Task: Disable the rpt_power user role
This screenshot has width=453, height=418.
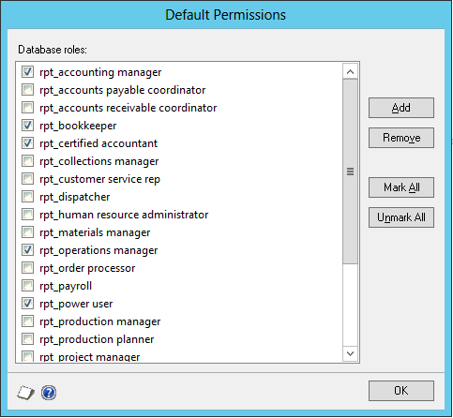Action: pos(27,304)
